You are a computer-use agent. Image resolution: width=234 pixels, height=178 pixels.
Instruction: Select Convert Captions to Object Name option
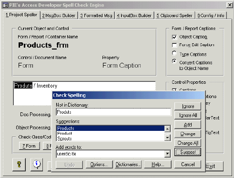point(174,61)
